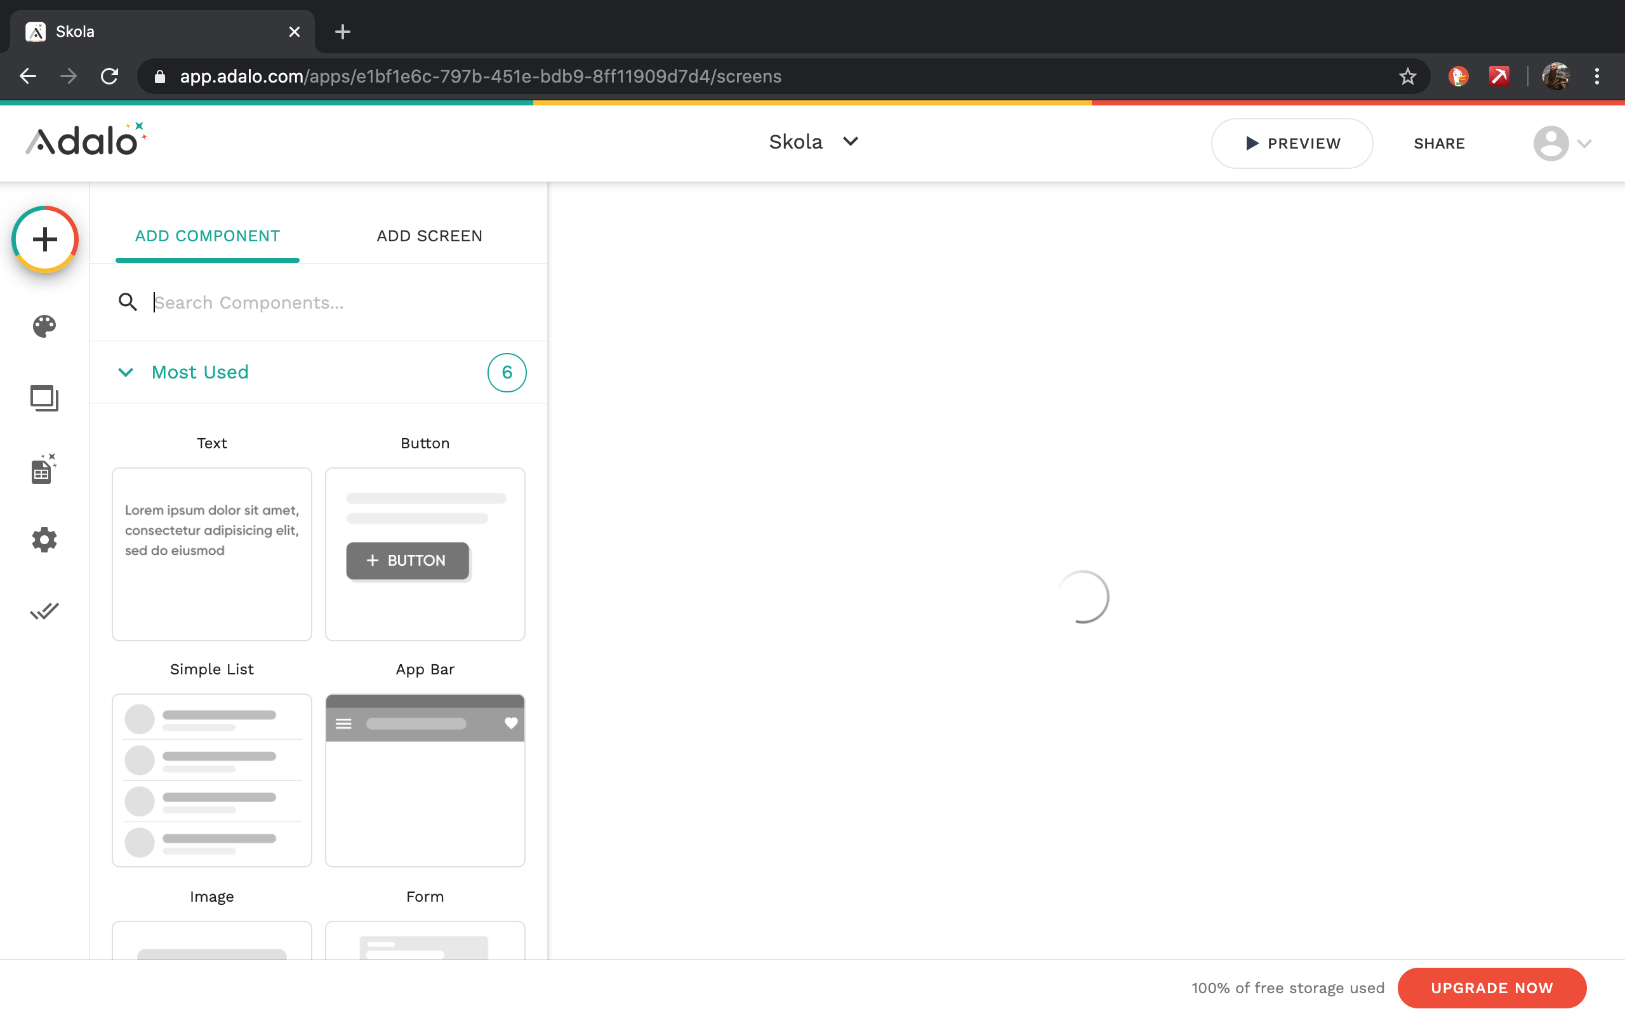Viewport: 1625px width, 1016px height.
Task: Click the Share button
Action: tap(1439, 143)
